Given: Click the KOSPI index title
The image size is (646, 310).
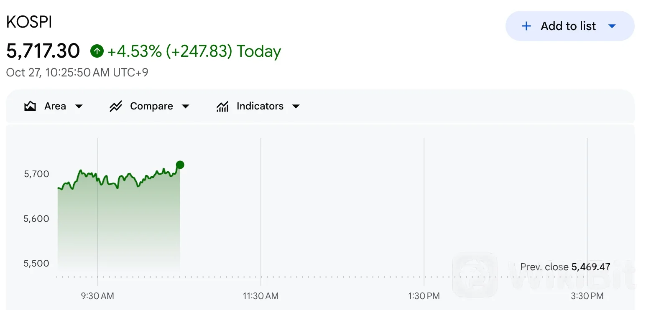Looking at the screenshot, I should click(29, 22).
